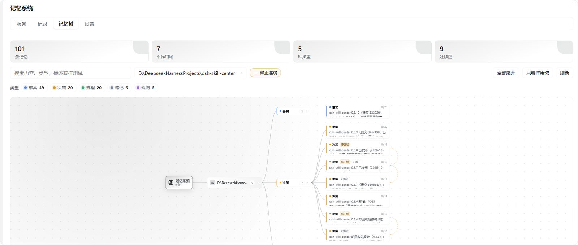The height and width of the screenshot is (245, 578).
Task: Click the 10/20 date on the 0.3.10 card
Action: pos(384,107)
